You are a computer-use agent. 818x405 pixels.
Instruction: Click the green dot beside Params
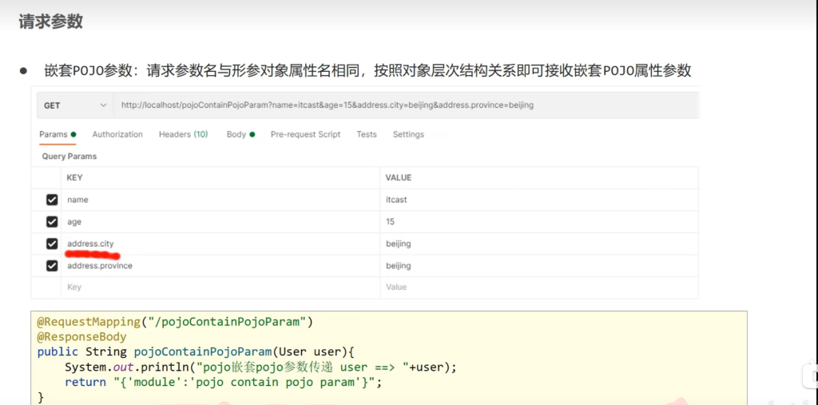click(x=73, y=135)
